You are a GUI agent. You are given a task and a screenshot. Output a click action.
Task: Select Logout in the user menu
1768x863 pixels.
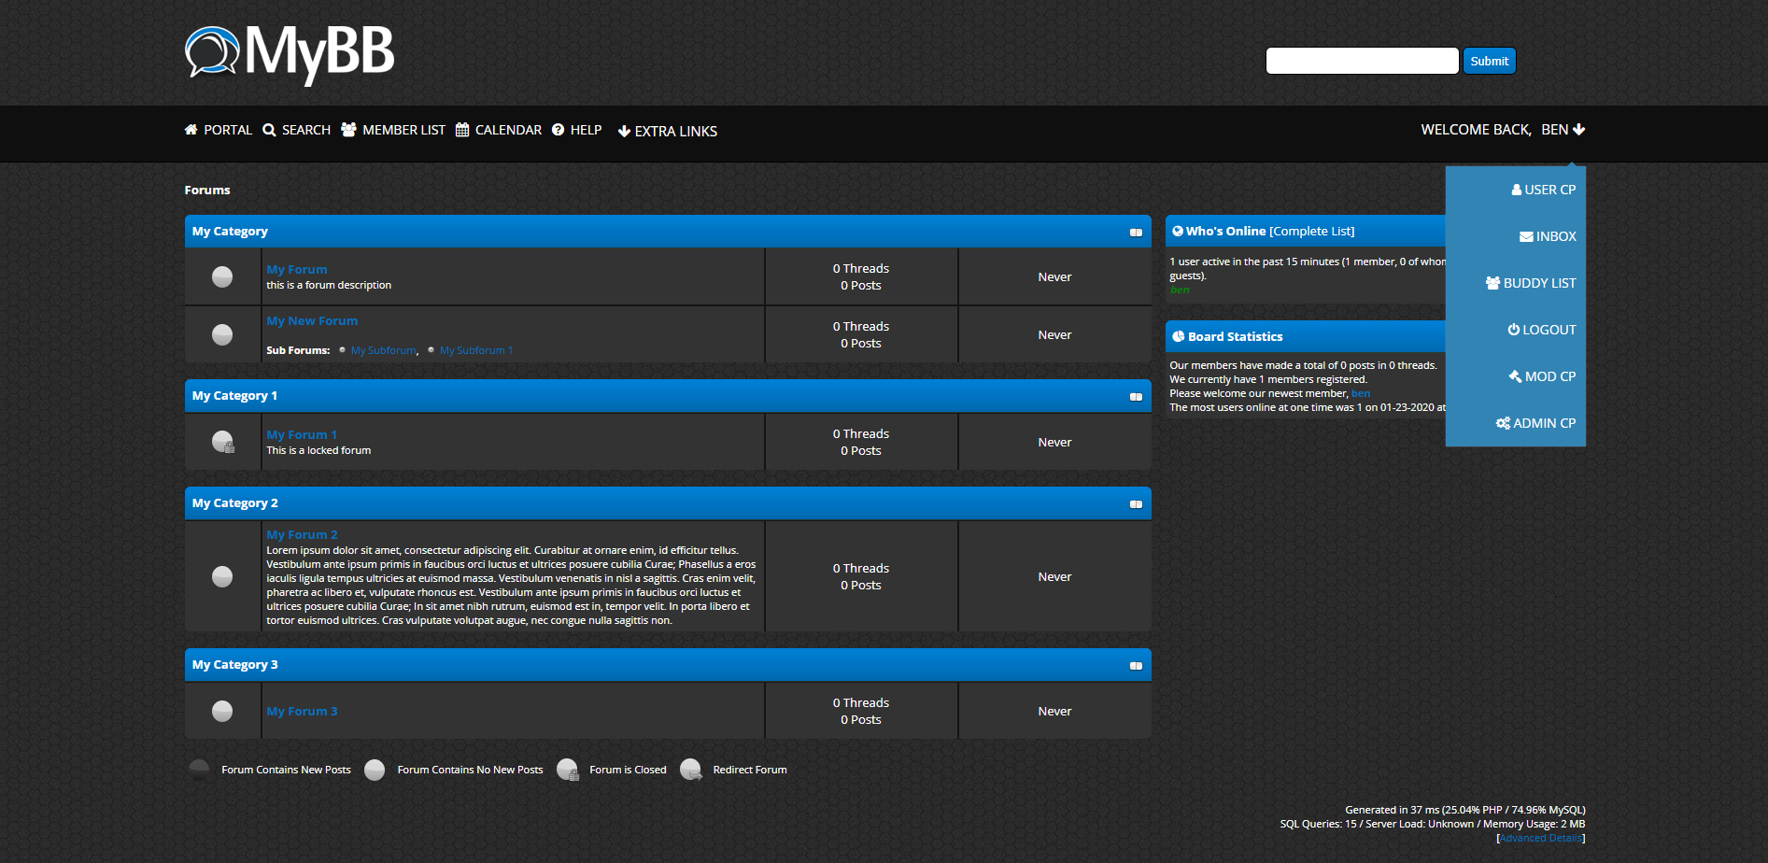click(x=1542, y=330)
